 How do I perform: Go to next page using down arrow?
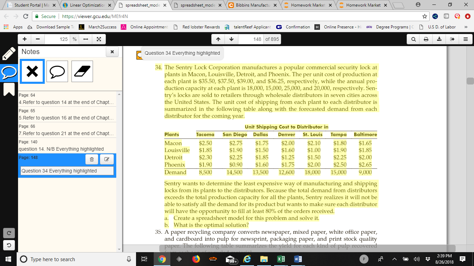tap(231, 39)
